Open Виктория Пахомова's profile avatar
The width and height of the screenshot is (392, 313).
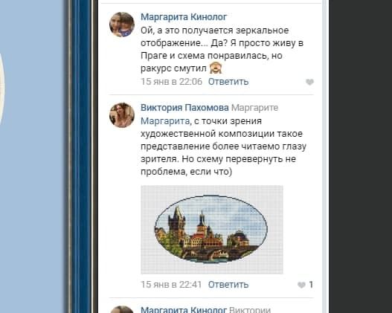click(122, 115)
